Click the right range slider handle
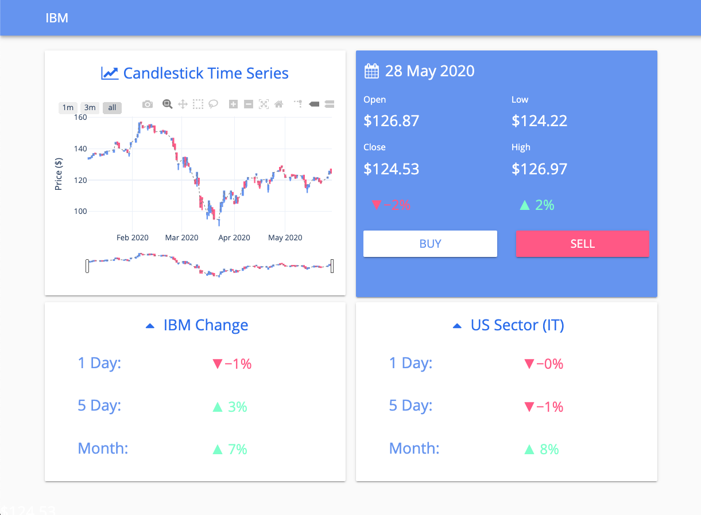The image size is (701, 515). pyautogui.click(x=332, y=266)
